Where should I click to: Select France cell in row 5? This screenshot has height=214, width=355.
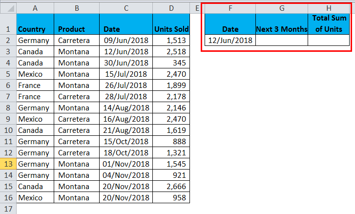[35, 86]
